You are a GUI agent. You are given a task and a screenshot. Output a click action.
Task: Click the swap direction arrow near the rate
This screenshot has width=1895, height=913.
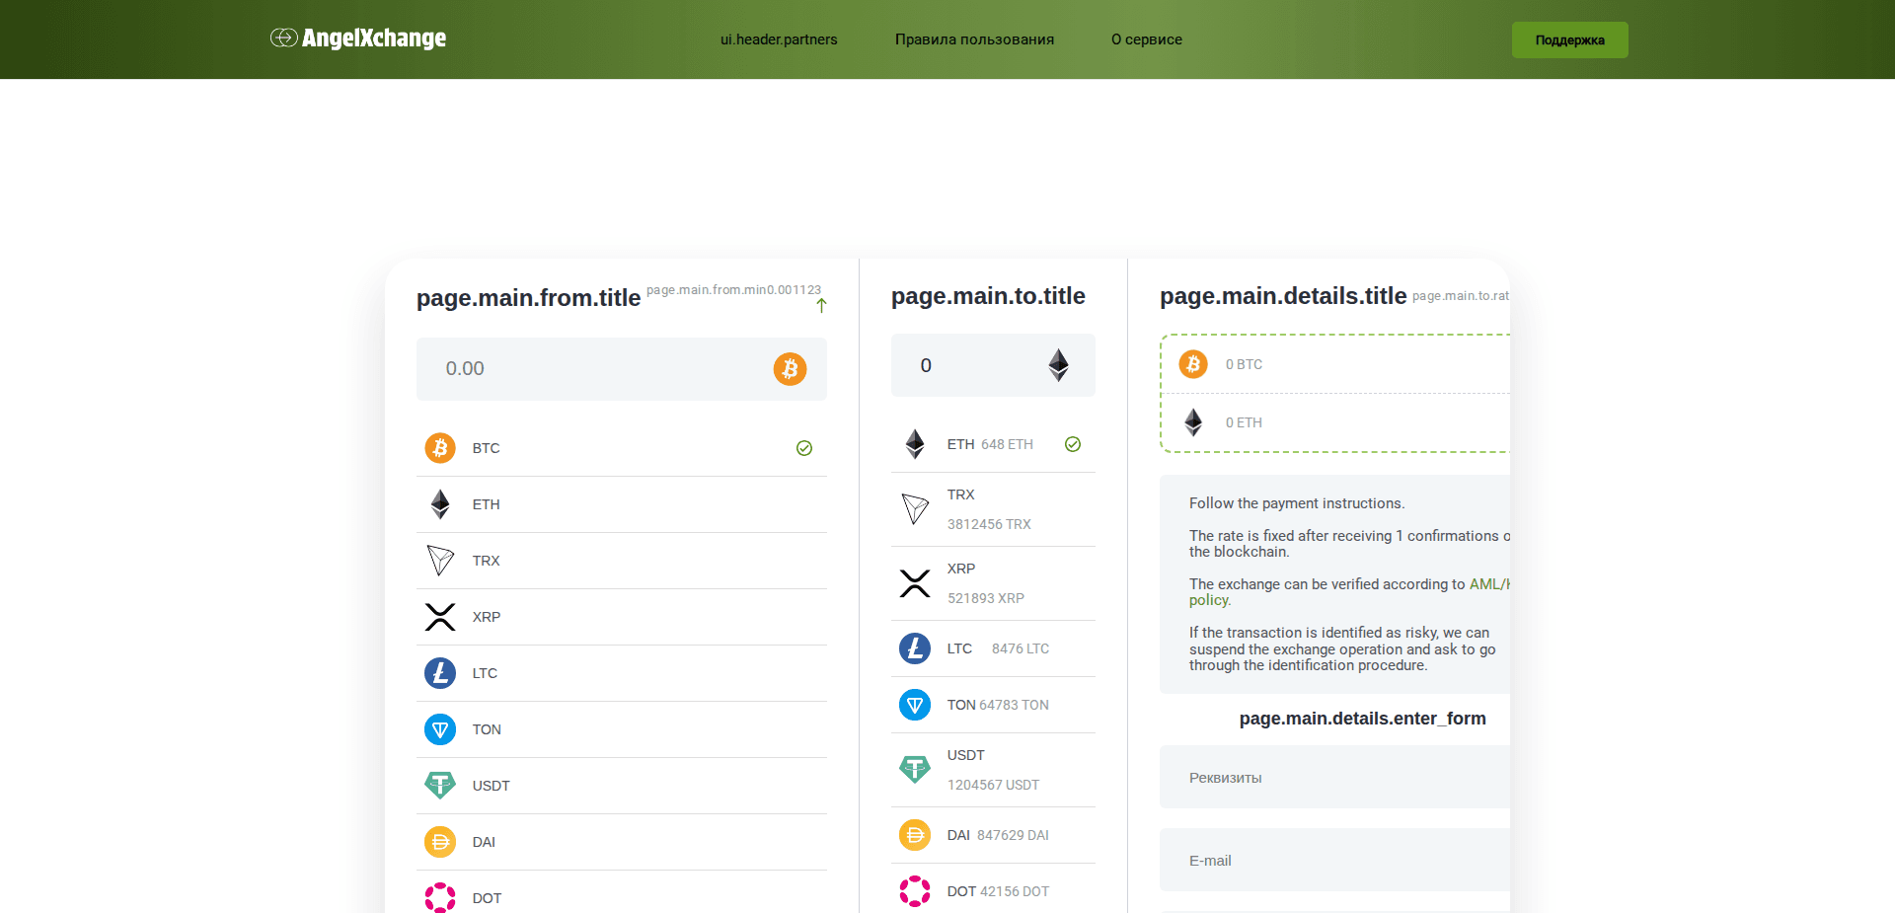[822, 305]
